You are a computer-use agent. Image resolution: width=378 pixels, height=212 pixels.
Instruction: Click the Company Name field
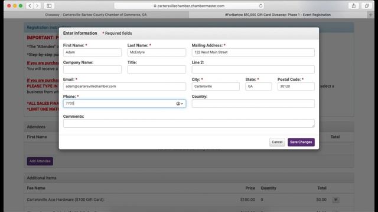point(92,69)
